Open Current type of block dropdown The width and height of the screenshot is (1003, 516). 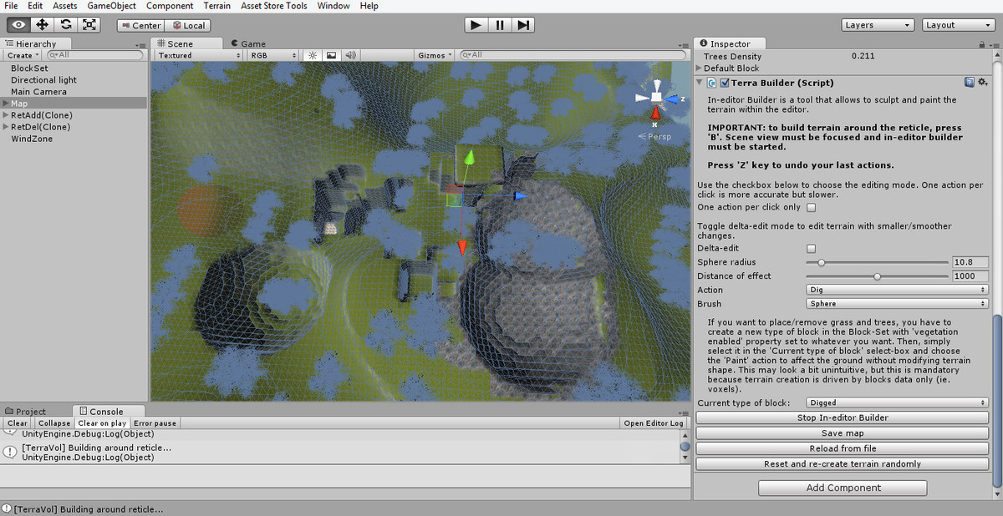tap(897, 402)
